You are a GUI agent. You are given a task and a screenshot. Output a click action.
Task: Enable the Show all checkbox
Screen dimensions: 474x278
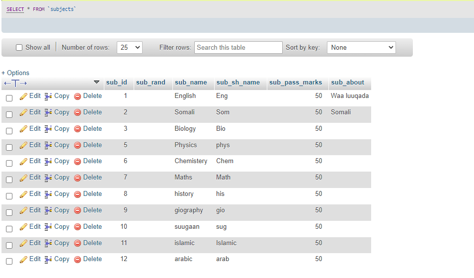pos(19,47)
